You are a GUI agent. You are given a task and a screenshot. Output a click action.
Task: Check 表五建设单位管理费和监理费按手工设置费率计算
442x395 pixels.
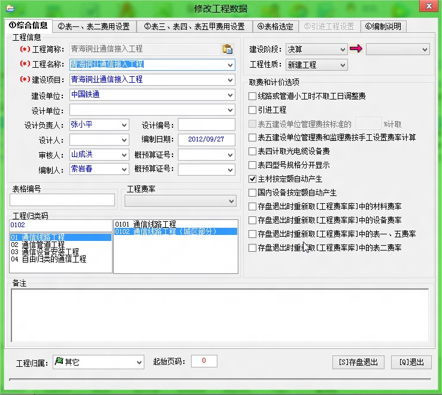252,137
